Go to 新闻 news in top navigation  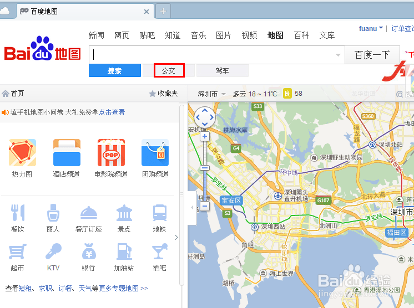(x=97, y=35)
